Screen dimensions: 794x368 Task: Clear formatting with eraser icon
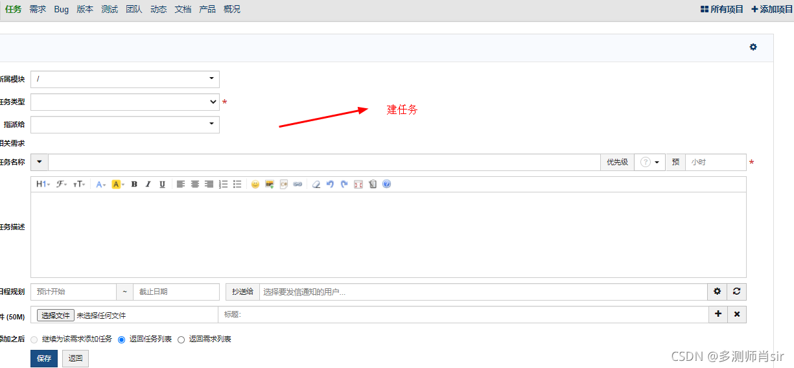pyautogui.click(x=316, y=185)
